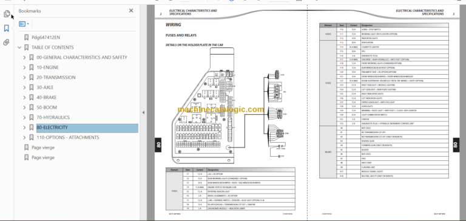
Task: Expand the 20-TRANSMISSION bookmark
Action: (24, 77)
